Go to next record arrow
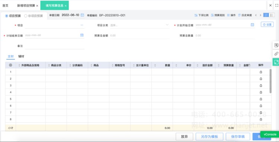The image size is (279, 142). (260, 15)
